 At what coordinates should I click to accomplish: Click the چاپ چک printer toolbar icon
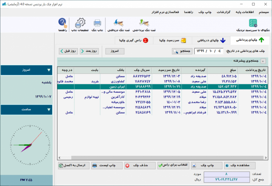97,23
